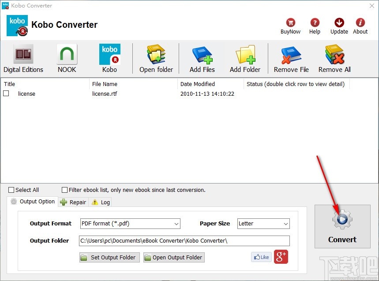Click the Set Output Folder button

109,257
